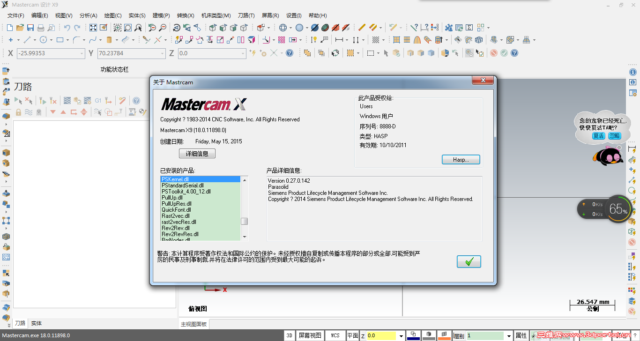Select QuickFont.dll in the list
This screenshot has height=341, width=640.
201,210
